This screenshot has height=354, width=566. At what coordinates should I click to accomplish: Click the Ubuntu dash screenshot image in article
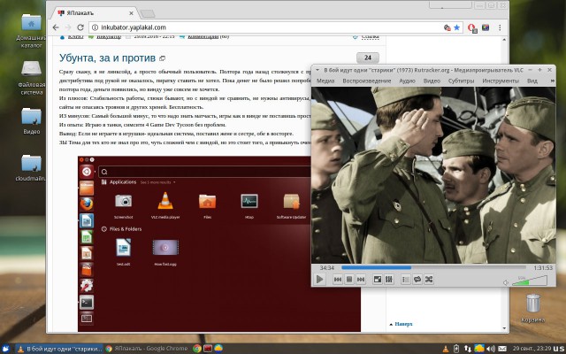[x=219, y=244]
